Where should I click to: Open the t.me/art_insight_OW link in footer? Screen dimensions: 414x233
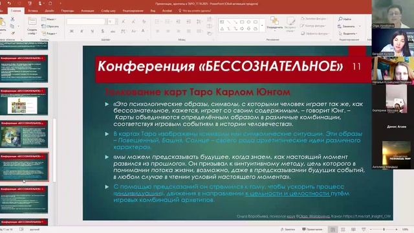coord(367,216)
